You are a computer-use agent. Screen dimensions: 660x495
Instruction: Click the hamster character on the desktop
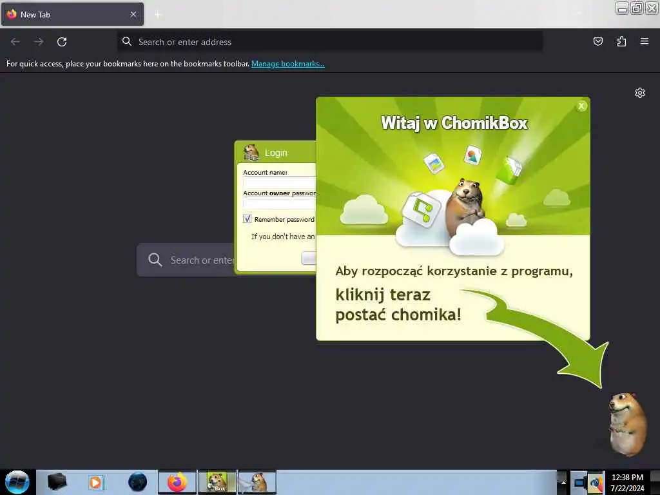click(627, 424)
